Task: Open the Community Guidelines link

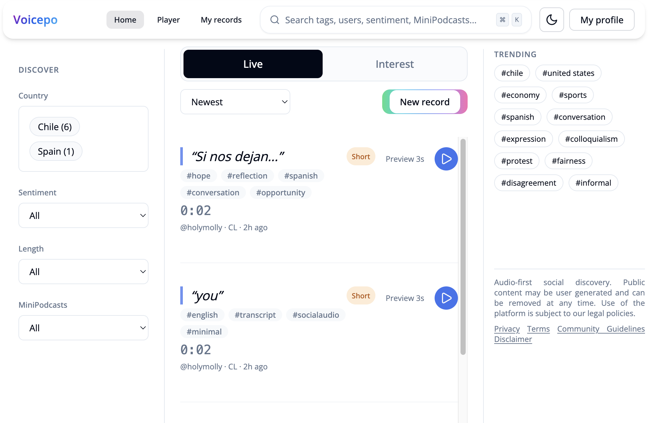Action: [x=601, y=329]
